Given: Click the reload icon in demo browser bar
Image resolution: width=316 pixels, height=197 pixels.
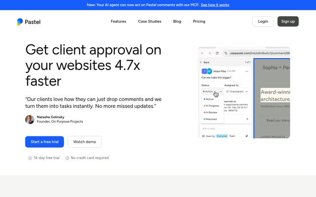Looking at the screenshot, I should pos(217,53).
